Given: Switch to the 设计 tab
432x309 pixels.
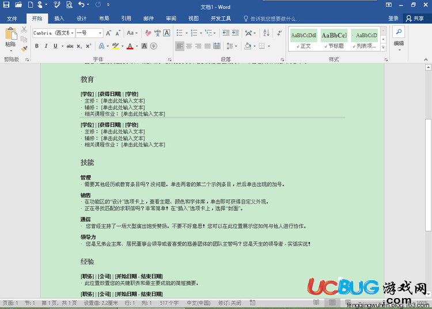Looking at the screenshot, I should coord(82,18).
